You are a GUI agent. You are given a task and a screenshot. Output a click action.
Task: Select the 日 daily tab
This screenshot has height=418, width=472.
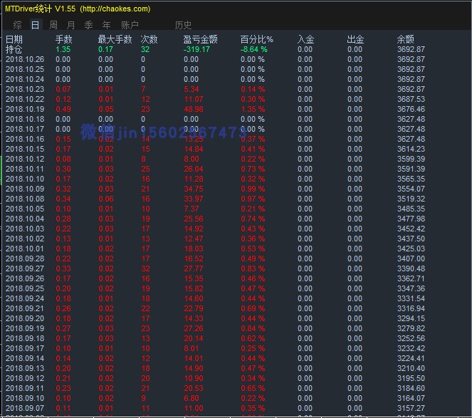click(35, 25)
